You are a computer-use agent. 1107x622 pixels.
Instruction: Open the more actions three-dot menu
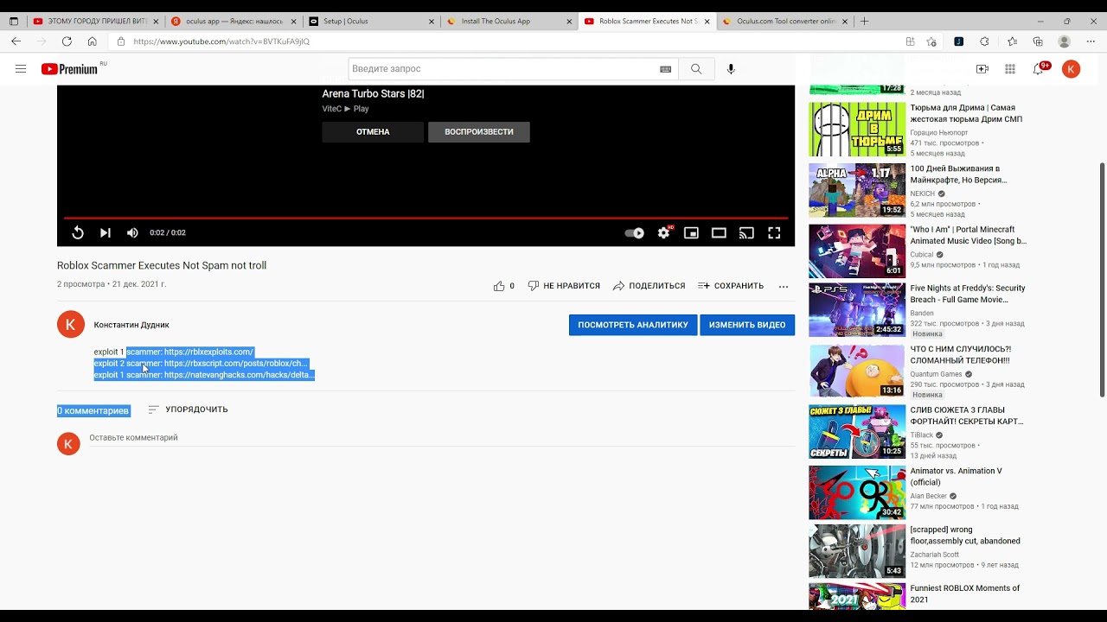784,286
